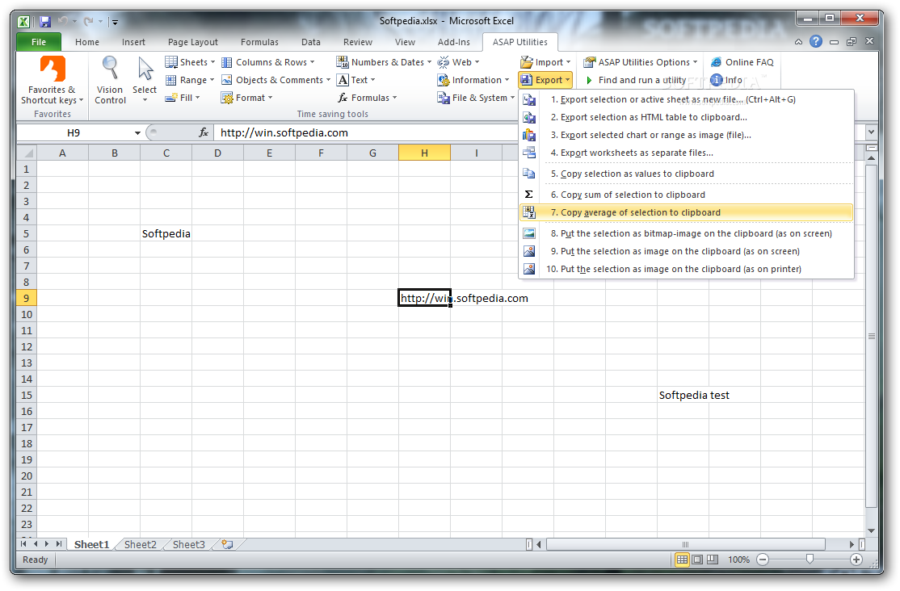Switch to the Add-Ins tab
Image resolution: width=900 pixels, height=591 pixels.
tap(453, 42)
